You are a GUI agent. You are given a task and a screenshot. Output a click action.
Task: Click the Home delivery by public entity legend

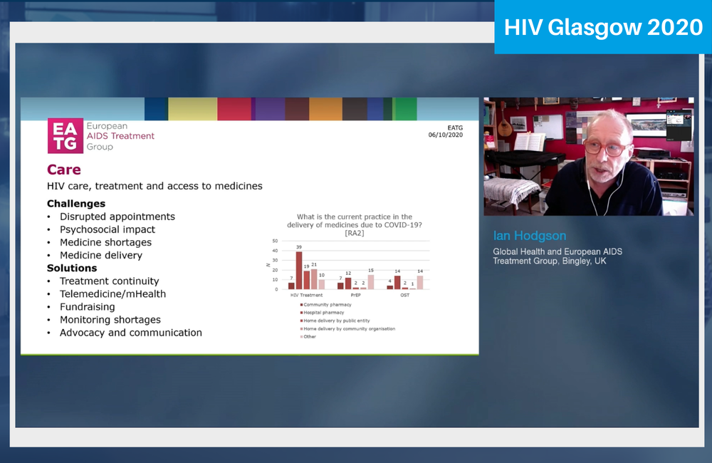pyautogui.click(x=337, y=321)
